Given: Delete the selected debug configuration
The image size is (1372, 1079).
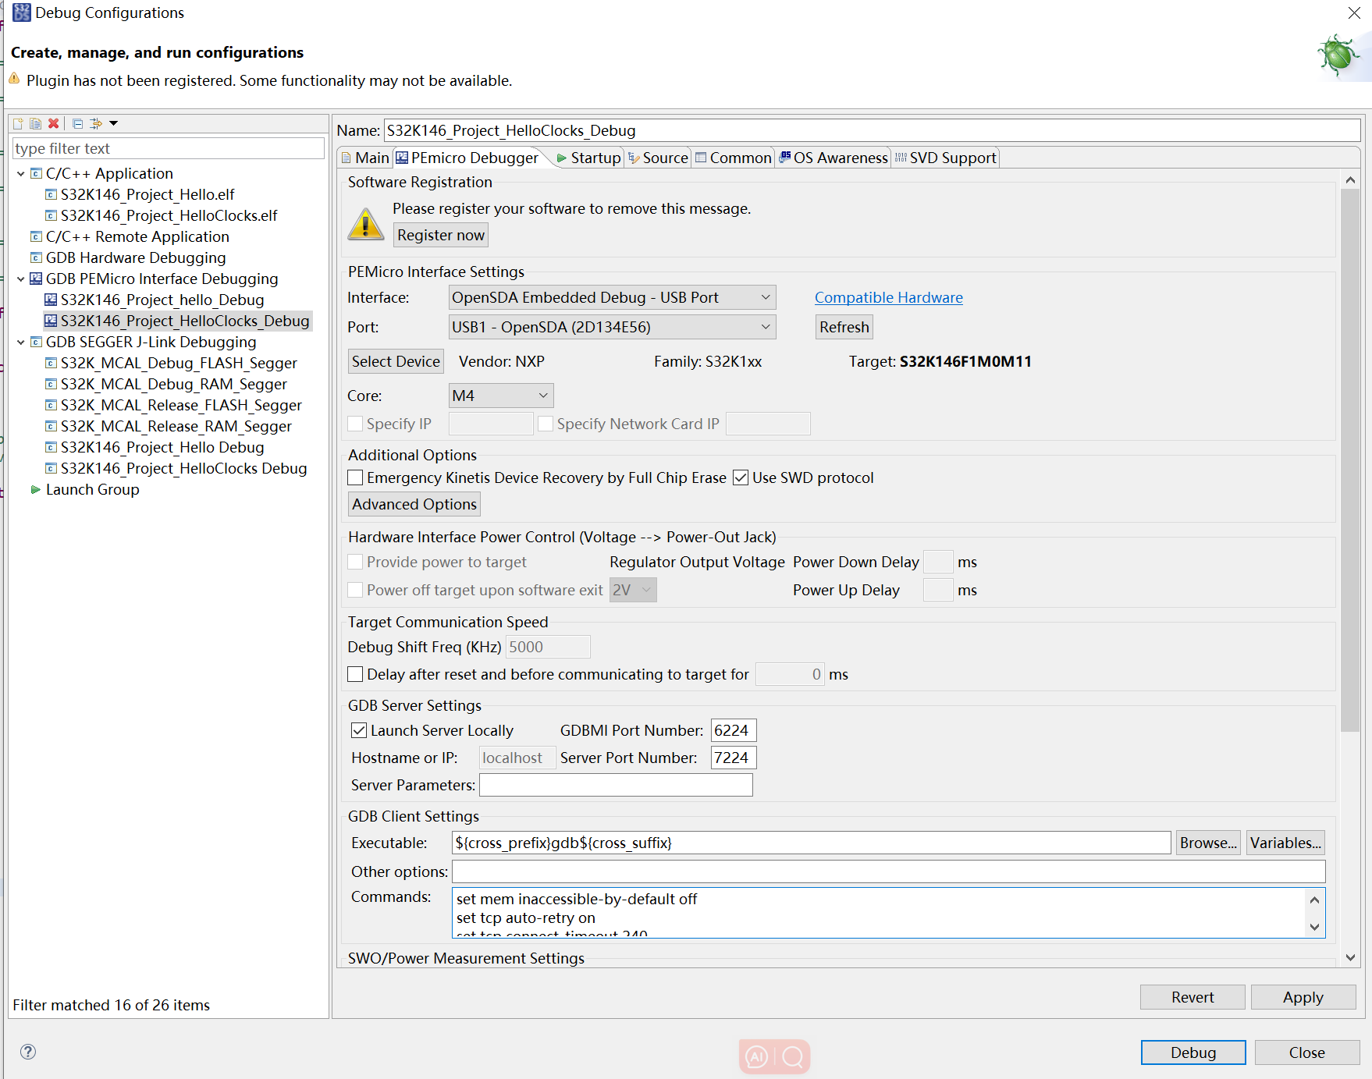Looking at the screenshot, I should (53, 123).
